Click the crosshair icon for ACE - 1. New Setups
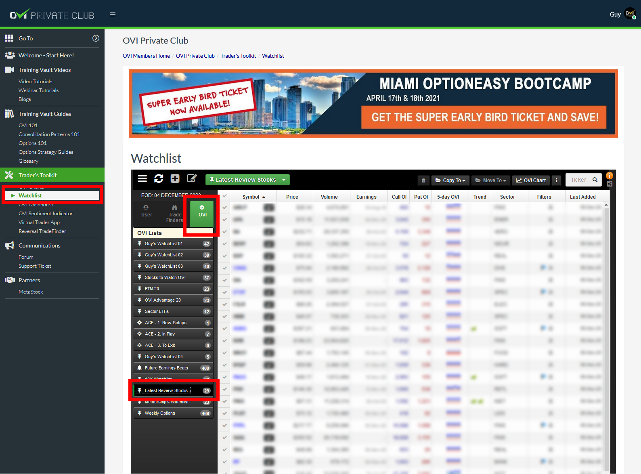The image size is (641, 474). [x=140, y=323]
